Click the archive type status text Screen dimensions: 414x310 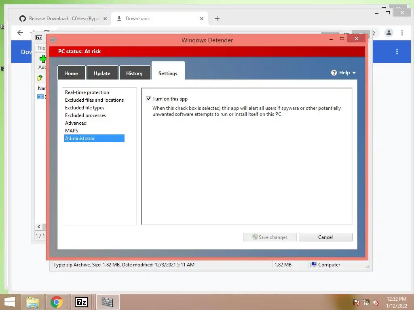click(124, 265)
